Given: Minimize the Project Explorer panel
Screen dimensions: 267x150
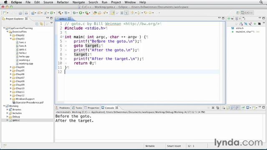Looking at the screenshot, I should [x=48, y=18].
